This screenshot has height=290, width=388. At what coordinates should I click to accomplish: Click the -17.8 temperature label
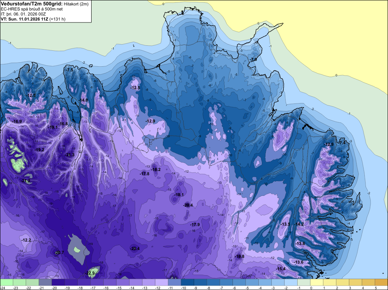(144, 174)
